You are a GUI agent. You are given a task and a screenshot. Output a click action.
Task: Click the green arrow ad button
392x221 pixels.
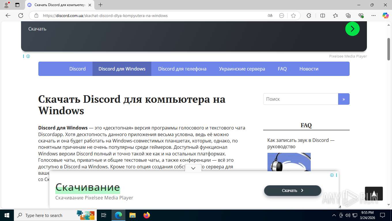[353, 29]
